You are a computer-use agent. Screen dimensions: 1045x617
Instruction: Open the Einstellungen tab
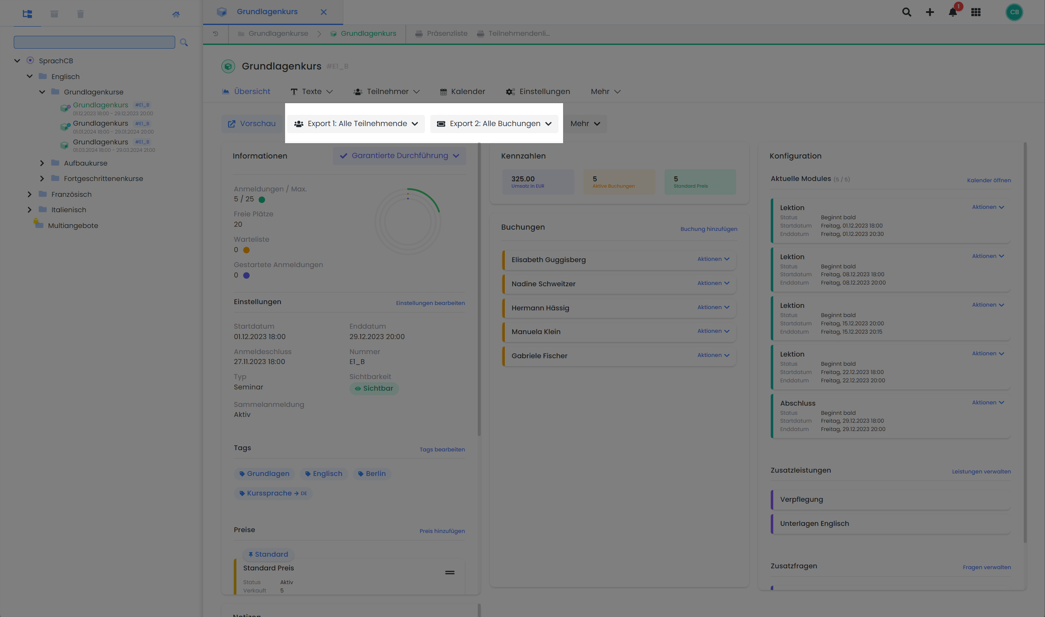click(x=538, y=92)
